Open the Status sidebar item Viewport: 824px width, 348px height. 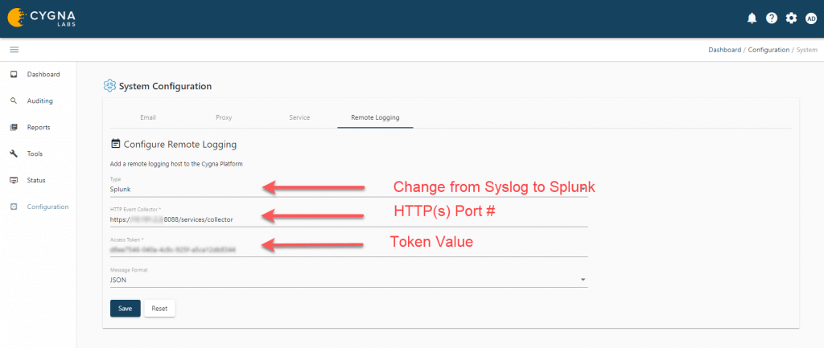(x=35, y=180)
